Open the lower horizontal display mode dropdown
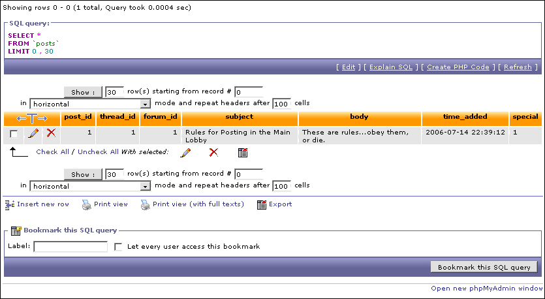This screenshot has height=299, width=545. point(90,186)
